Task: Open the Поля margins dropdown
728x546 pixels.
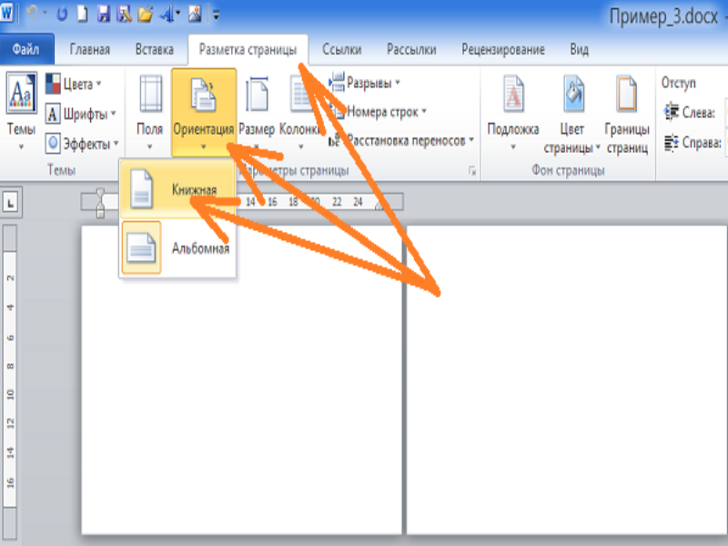Action: (150, 111)
